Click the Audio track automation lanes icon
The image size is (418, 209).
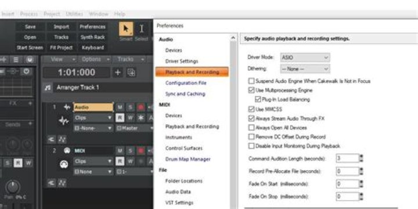pos(62,139)
